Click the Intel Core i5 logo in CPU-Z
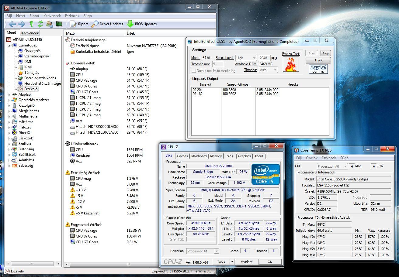Image resolution: width=399 pixels, height=277 pixels. (x=265, y=174)
